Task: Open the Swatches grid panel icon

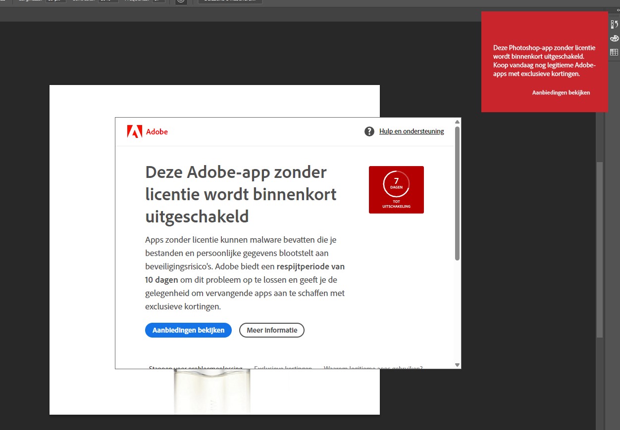Action: point(614,52)
